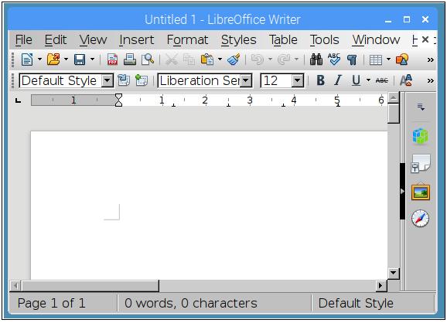
Task: Click the Print icon
Action: point(130,59)
